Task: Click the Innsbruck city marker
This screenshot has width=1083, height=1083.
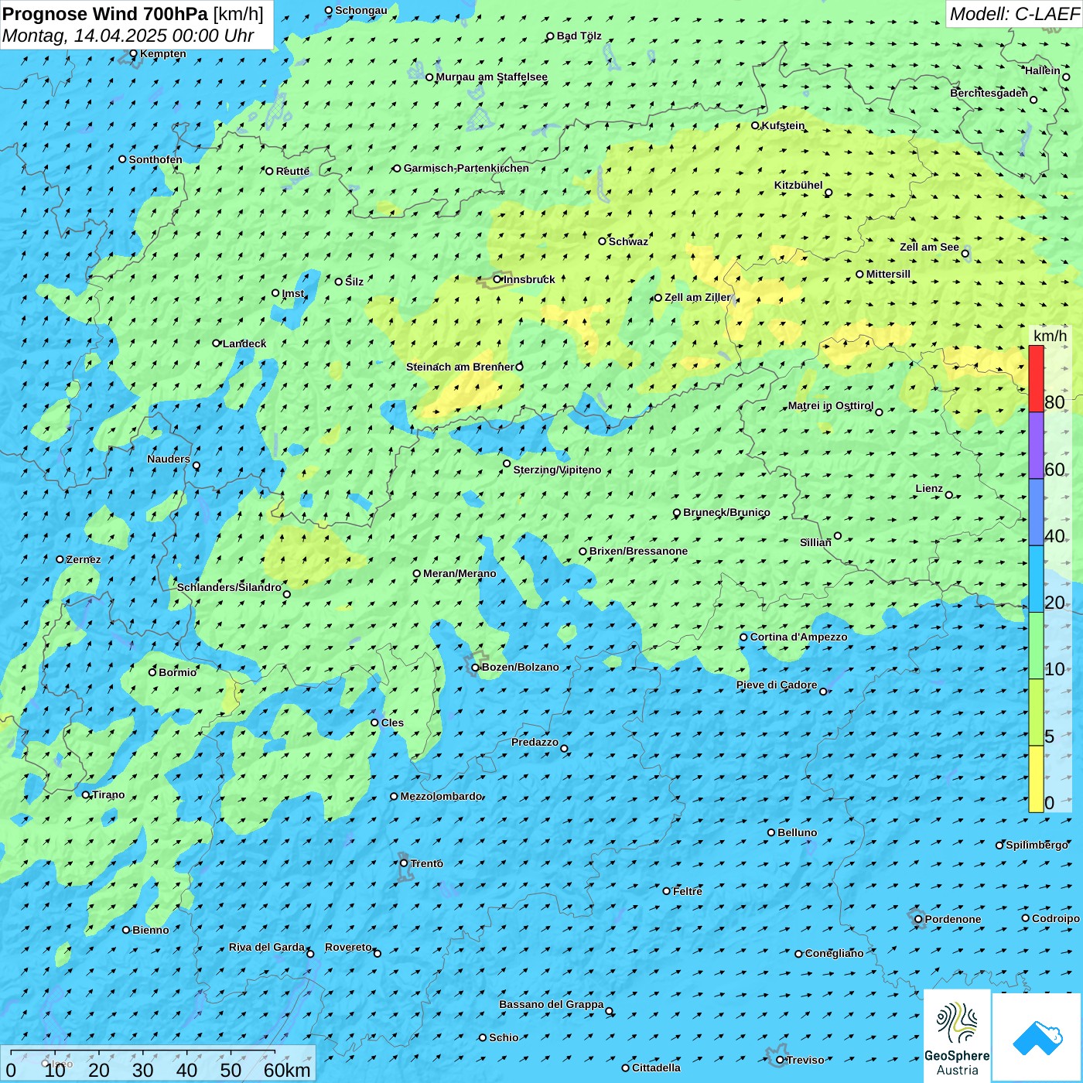Action: [x=497, y=279]
